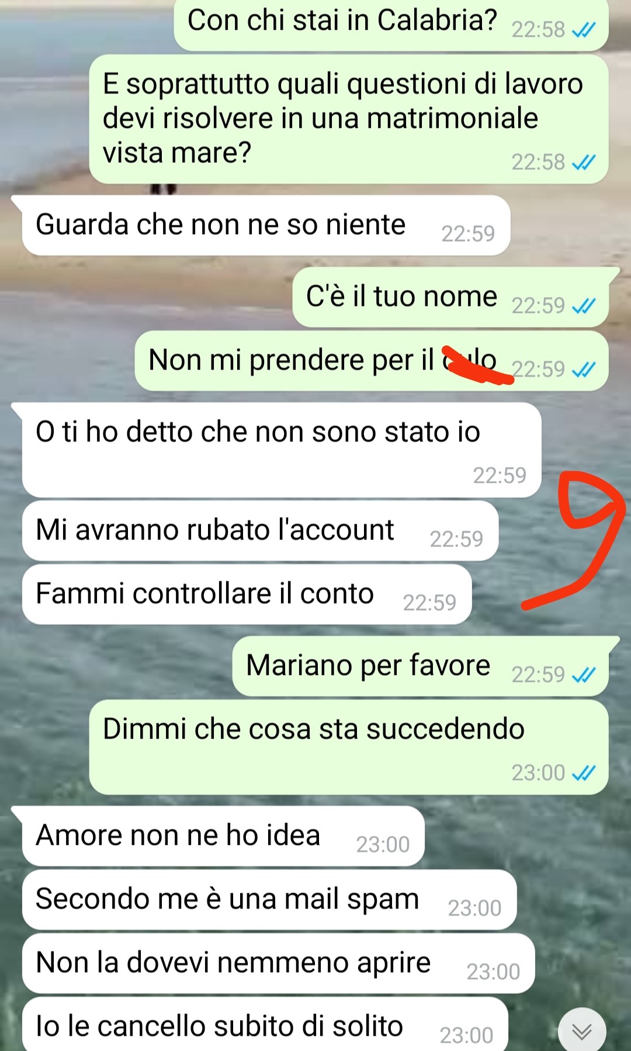Image resolution: width=631 pixels, height=1051 pixels.
Task: Tap the blue read checkmarks on "Con chi stai in Calabria?"
Action: pos(584,30)
